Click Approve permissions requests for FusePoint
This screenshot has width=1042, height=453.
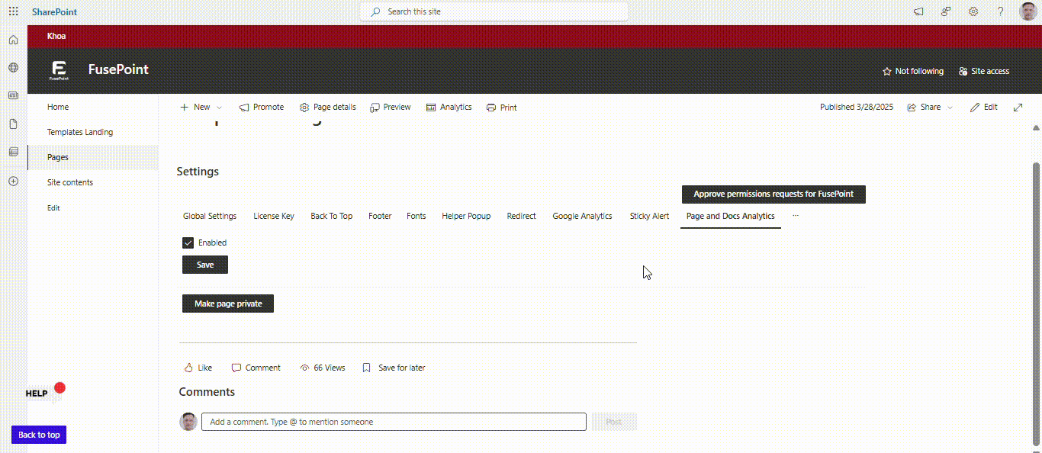tap(773, 194)
